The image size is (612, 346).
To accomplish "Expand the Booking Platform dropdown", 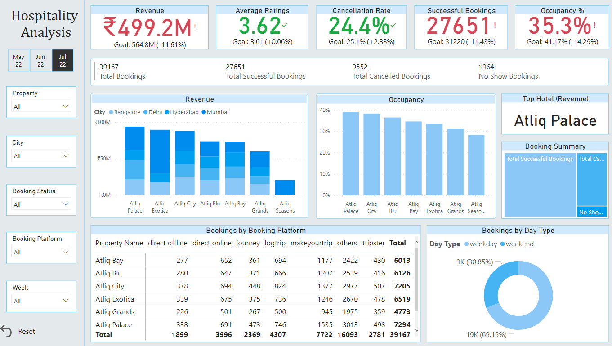I will (66, 252).
